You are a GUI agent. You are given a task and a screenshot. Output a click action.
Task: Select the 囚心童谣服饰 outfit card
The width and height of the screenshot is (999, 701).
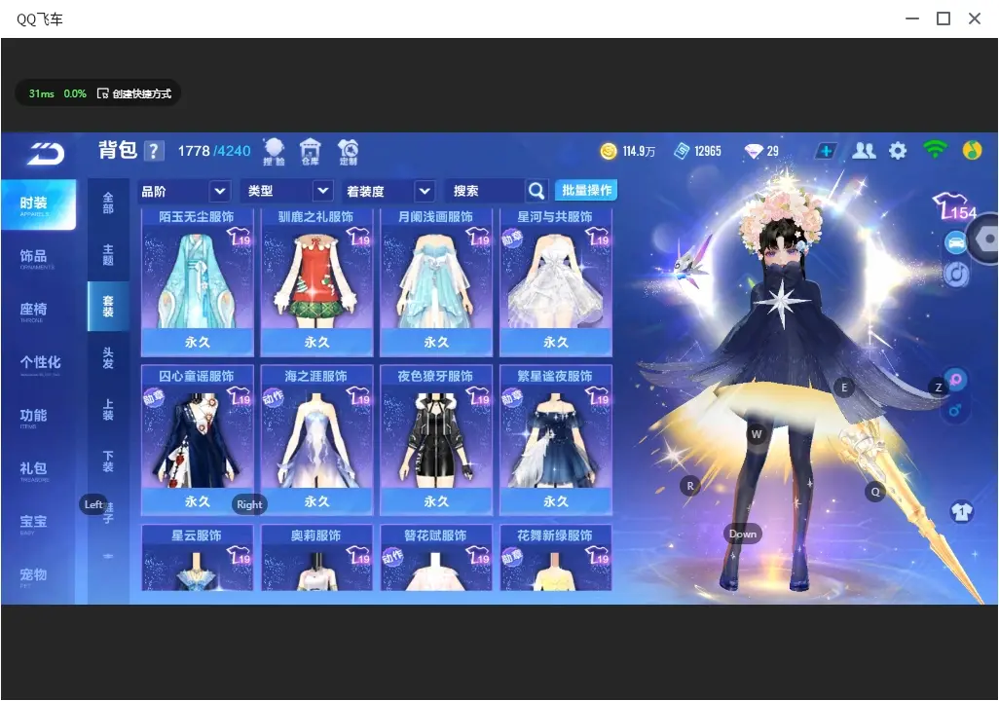[x=197, y=440]
